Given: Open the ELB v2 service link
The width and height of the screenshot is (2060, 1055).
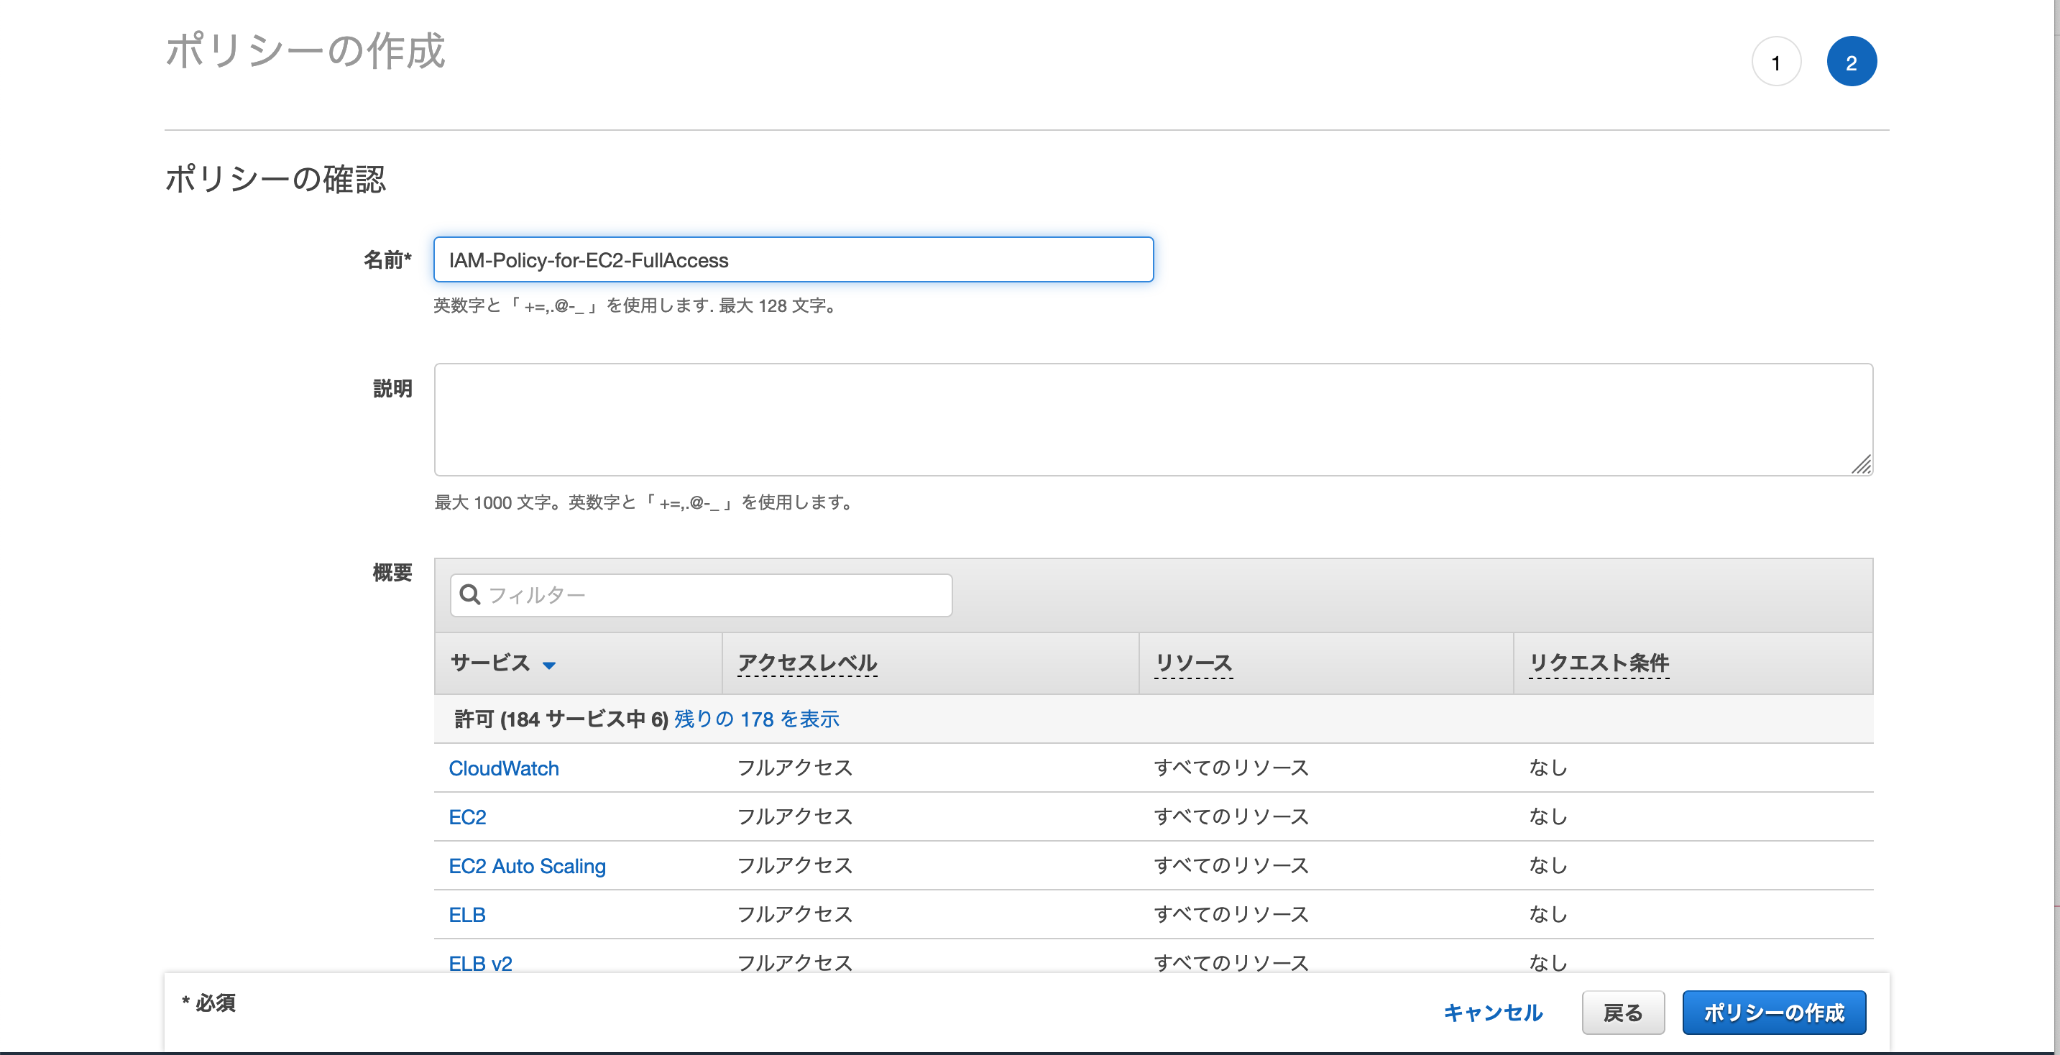Looking at the screenshot, I should pos(480,963).
